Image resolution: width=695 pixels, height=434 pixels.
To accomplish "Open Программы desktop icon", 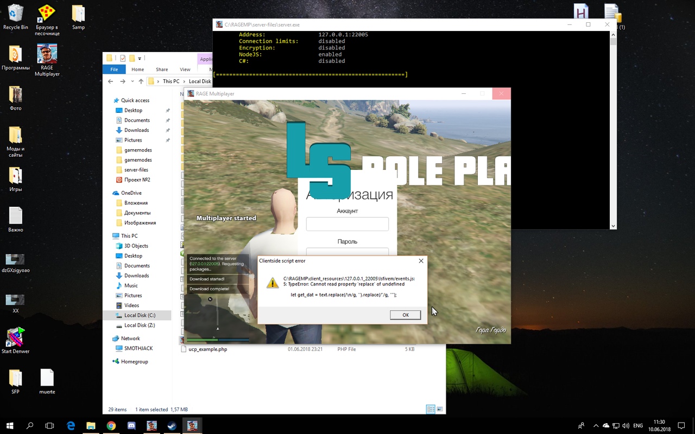I will pyautogui.click(x=16, y=58).
